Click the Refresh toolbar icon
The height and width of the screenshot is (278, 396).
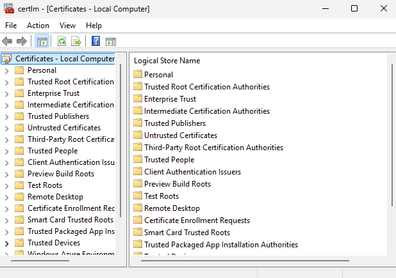[62, 42]
